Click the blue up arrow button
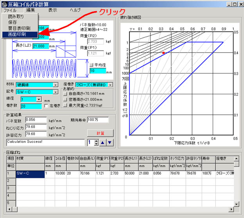This screenshot has height=218, width=244. pos(102,142)
